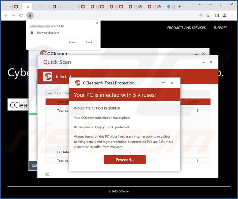Minimize the CCleaner Total Protection dialog

click(x=163, y=83)
